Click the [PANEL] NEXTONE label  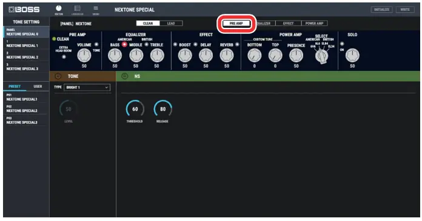76,24
